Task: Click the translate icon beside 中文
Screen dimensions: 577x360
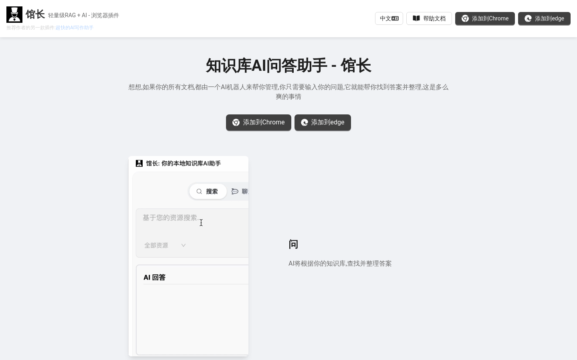Action: click(x=395, y=18)
